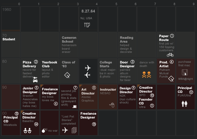Click the Cameron School entry
The width and height of the screenshot is (197, 139).
[69, 45]
